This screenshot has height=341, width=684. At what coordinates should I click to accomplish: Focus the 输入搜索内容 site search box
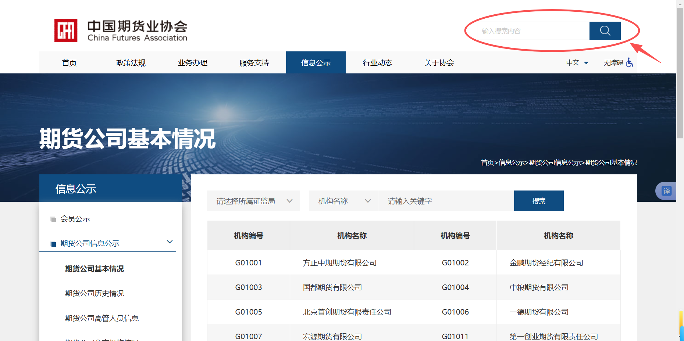[x=533, y=31]
